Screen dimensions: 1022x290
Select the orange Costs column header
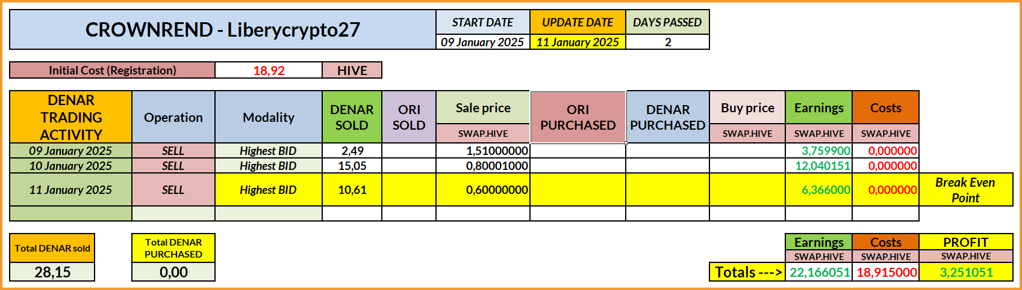pyautogui.click(x=886, y=108)
